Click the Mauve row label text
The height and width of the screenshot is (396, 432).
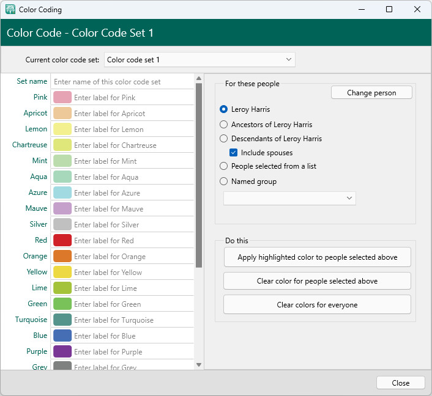point(36,208)
